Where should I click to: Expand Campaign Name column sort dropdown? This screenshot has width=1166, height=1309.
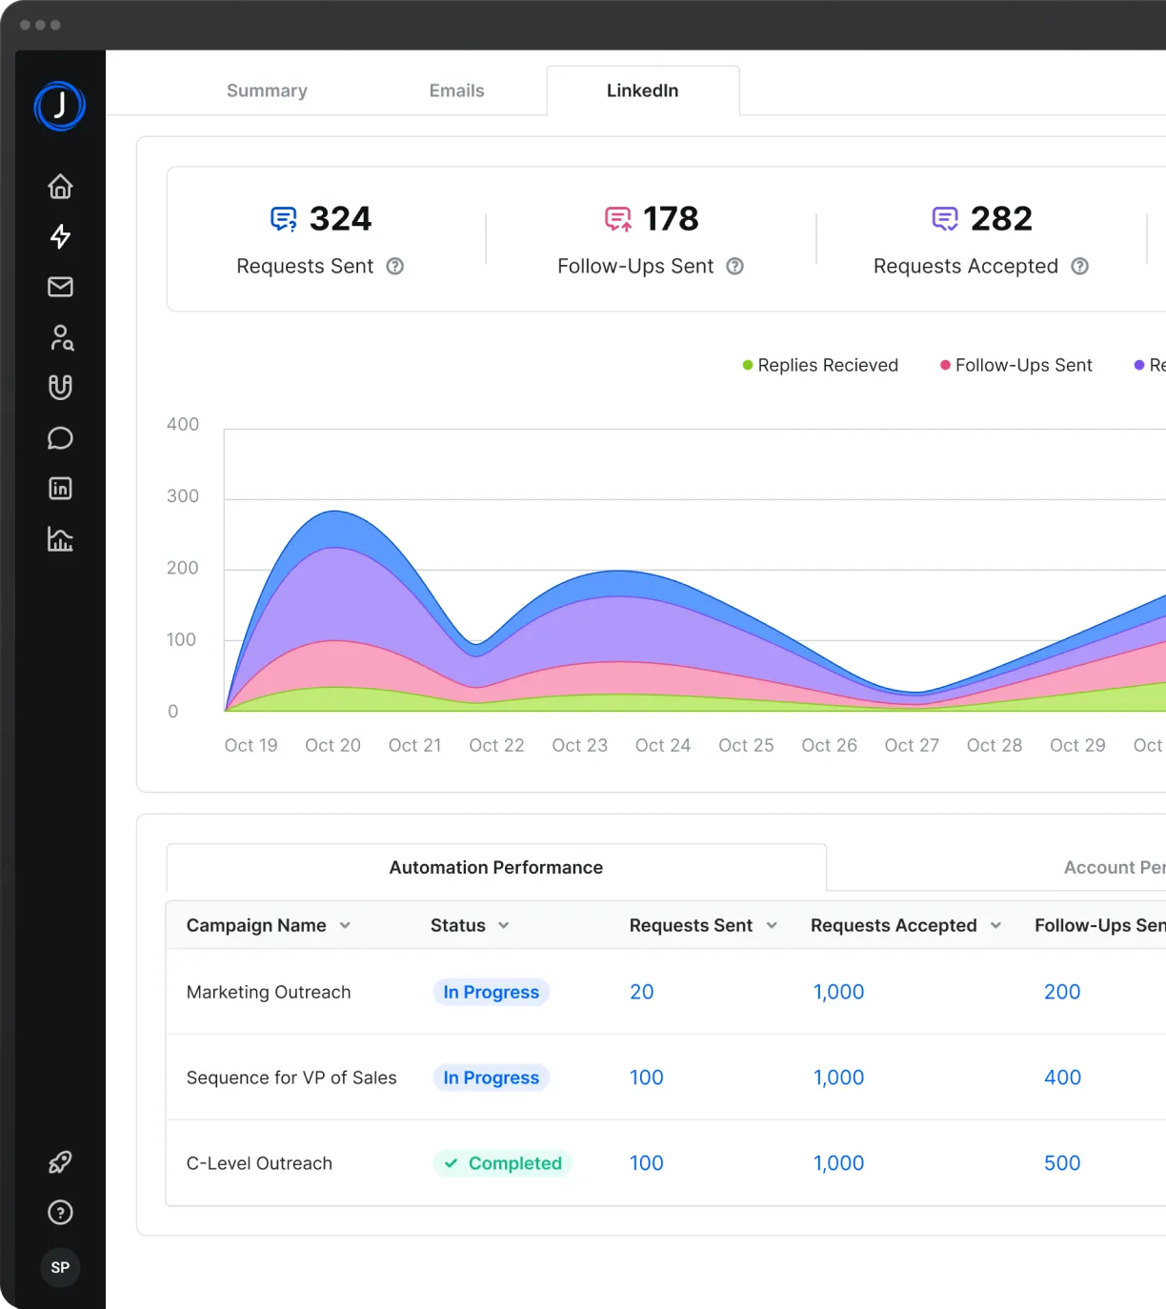coord(345,926)
